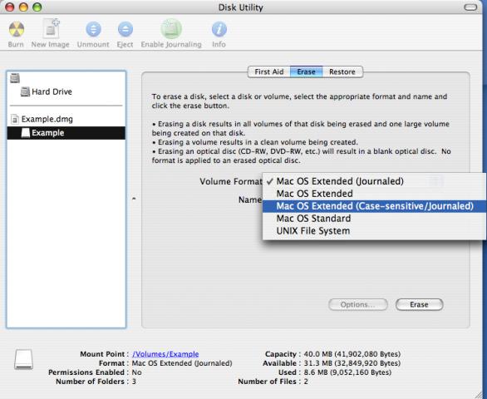Choose Mac OS Standard format
The width and height of the screenshot is (487, 399).
[374, 219]
